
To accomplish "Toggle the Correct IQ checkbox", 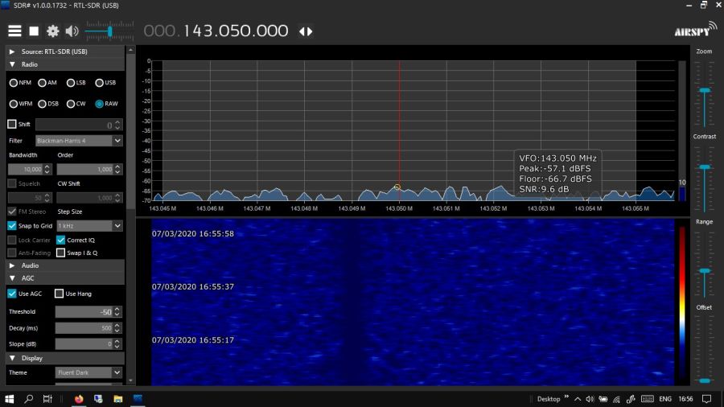I will [60, 240].
